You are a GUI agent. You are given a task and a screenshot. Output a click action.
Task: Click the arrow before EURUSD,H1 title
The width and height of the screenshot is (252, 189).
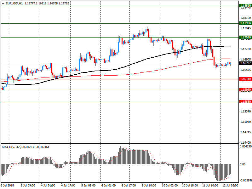click(3, 3)
